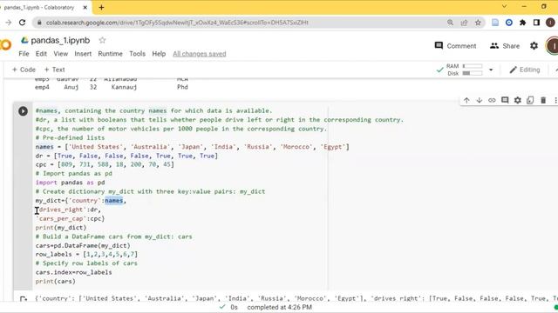
Task: Click the Colab logo
Action: point(6,44)
